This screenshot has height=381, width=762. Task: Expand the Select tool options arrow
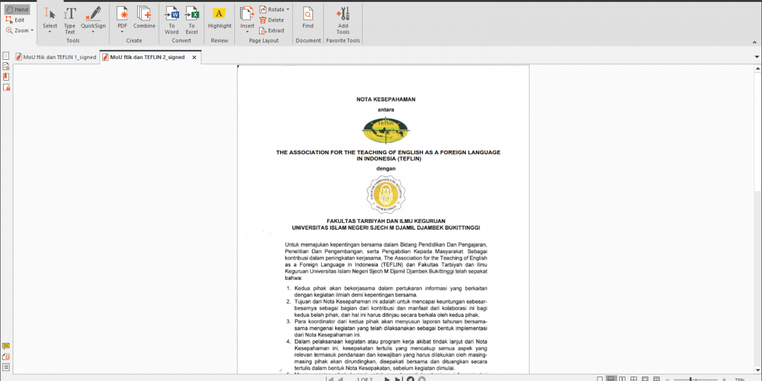point(50,32)
